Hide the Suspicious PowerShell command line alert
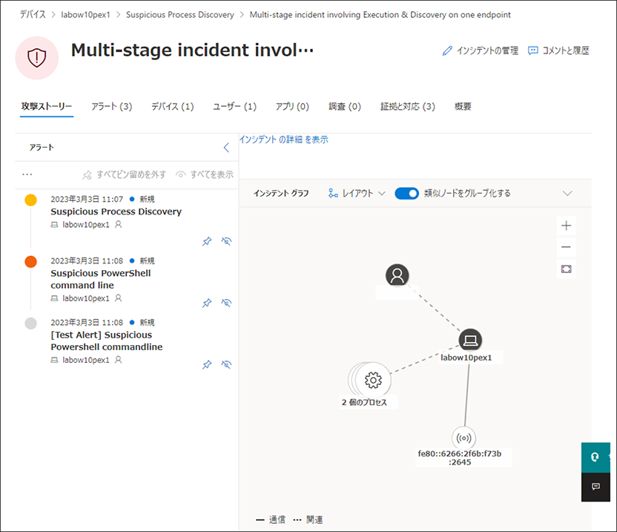Viewport: 617px width, 532px height. coord(226,303)
